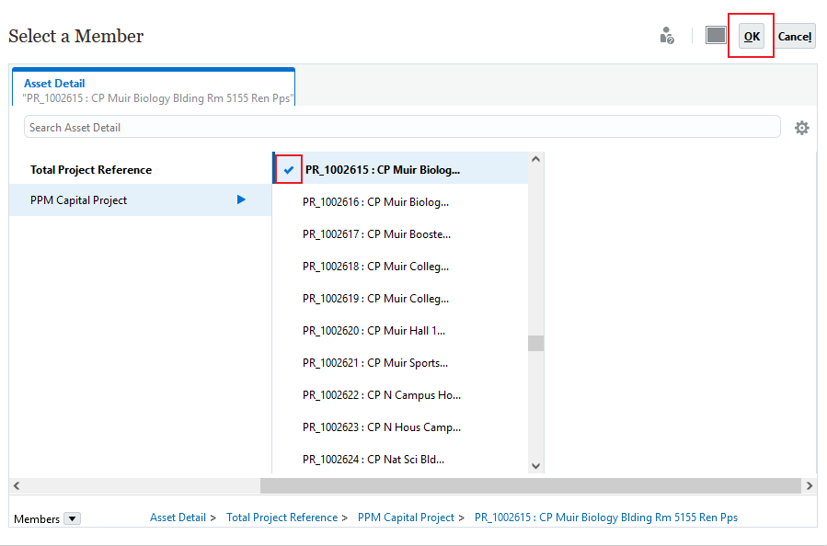
Task: Open the gear settings icon beside search
Action: pos(801,128)
